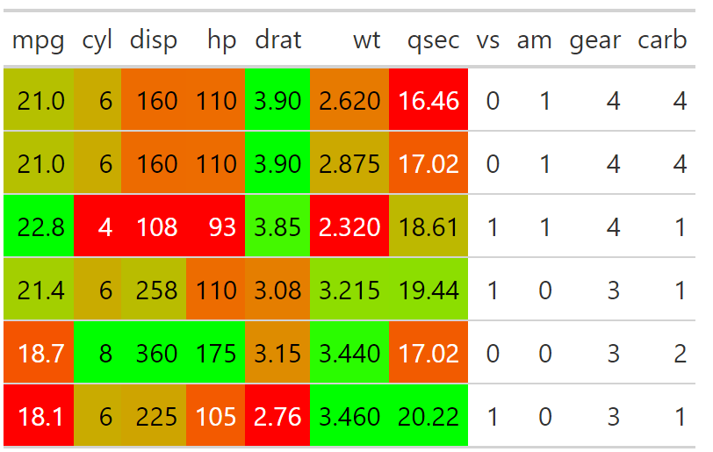
Task: Click drat 3.90 in the wt 2.620 row
Action: coord(277,99)
